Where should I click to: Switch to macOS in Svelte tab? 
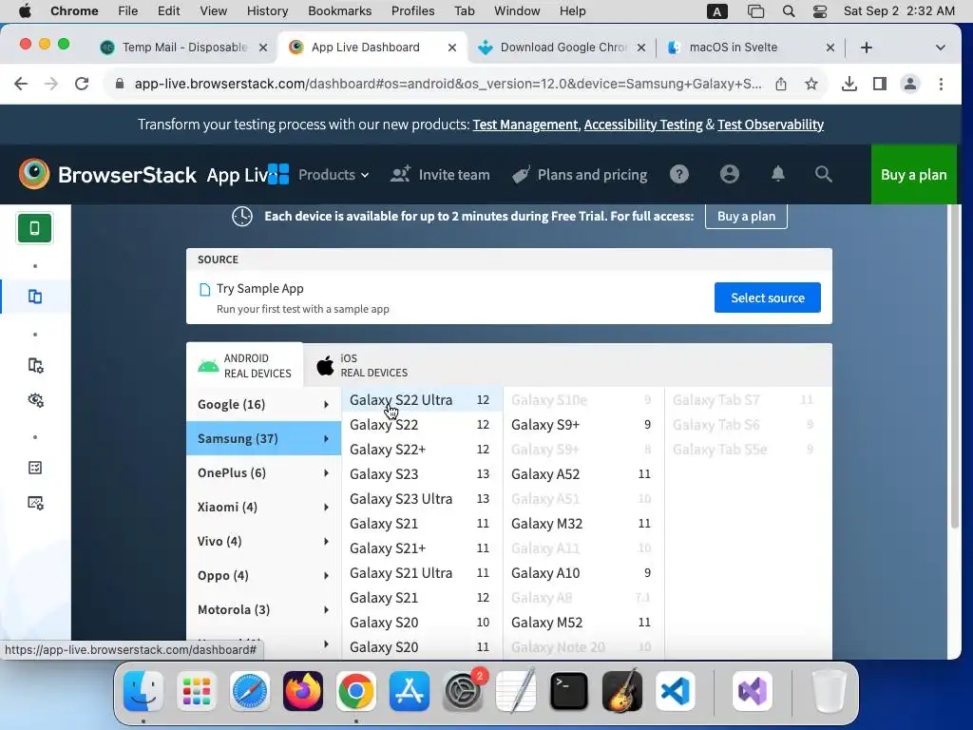pyautogui.click(x=751, y=48)
